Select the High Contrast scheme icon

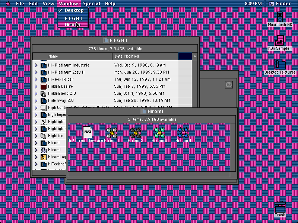pyautogui.click(x=44, y=107)
